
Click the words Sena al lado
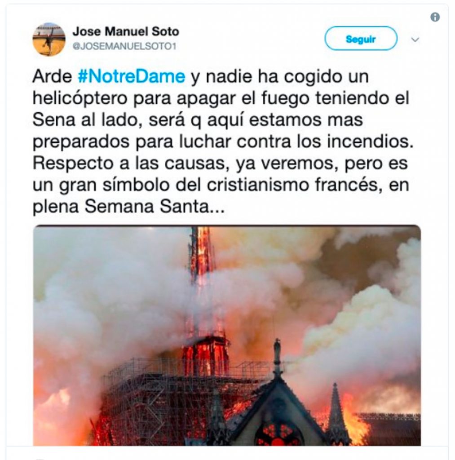pyautogui.click(x=88, y=119)
